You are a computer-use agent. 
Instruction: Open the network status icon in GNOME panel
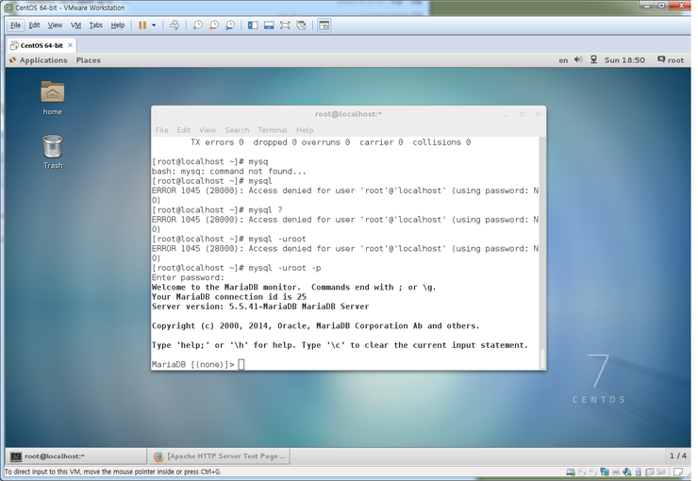pyautogui.click(x=593, y=59)
